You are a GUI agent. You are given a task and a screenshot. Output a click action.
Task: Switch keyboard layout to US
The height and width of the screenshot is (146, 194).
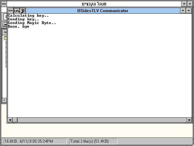pyautogui.click(x=17, y=11)
